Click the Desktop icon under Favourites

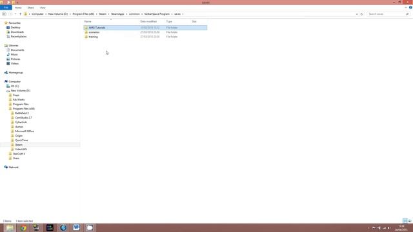pos(8,27)
